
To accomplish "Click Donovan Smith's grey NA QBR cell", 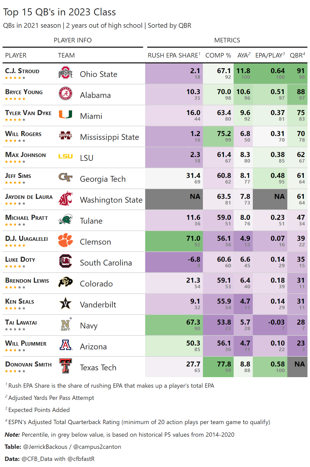I will coord(297,367).
